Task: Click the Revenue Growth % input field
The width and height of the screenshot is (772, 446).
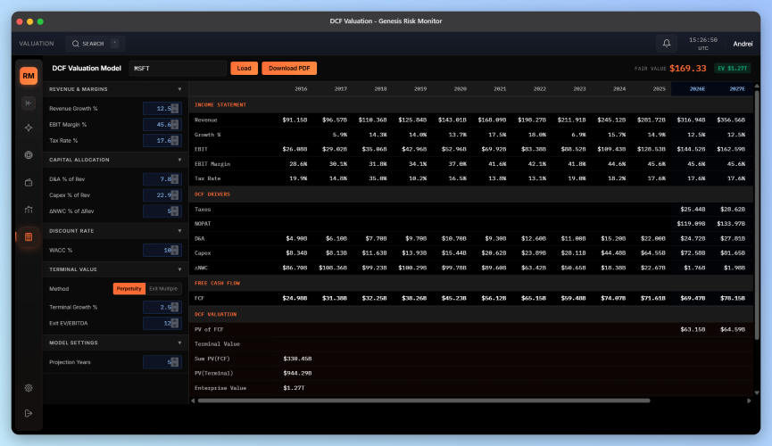Action: tap(162, 108)
